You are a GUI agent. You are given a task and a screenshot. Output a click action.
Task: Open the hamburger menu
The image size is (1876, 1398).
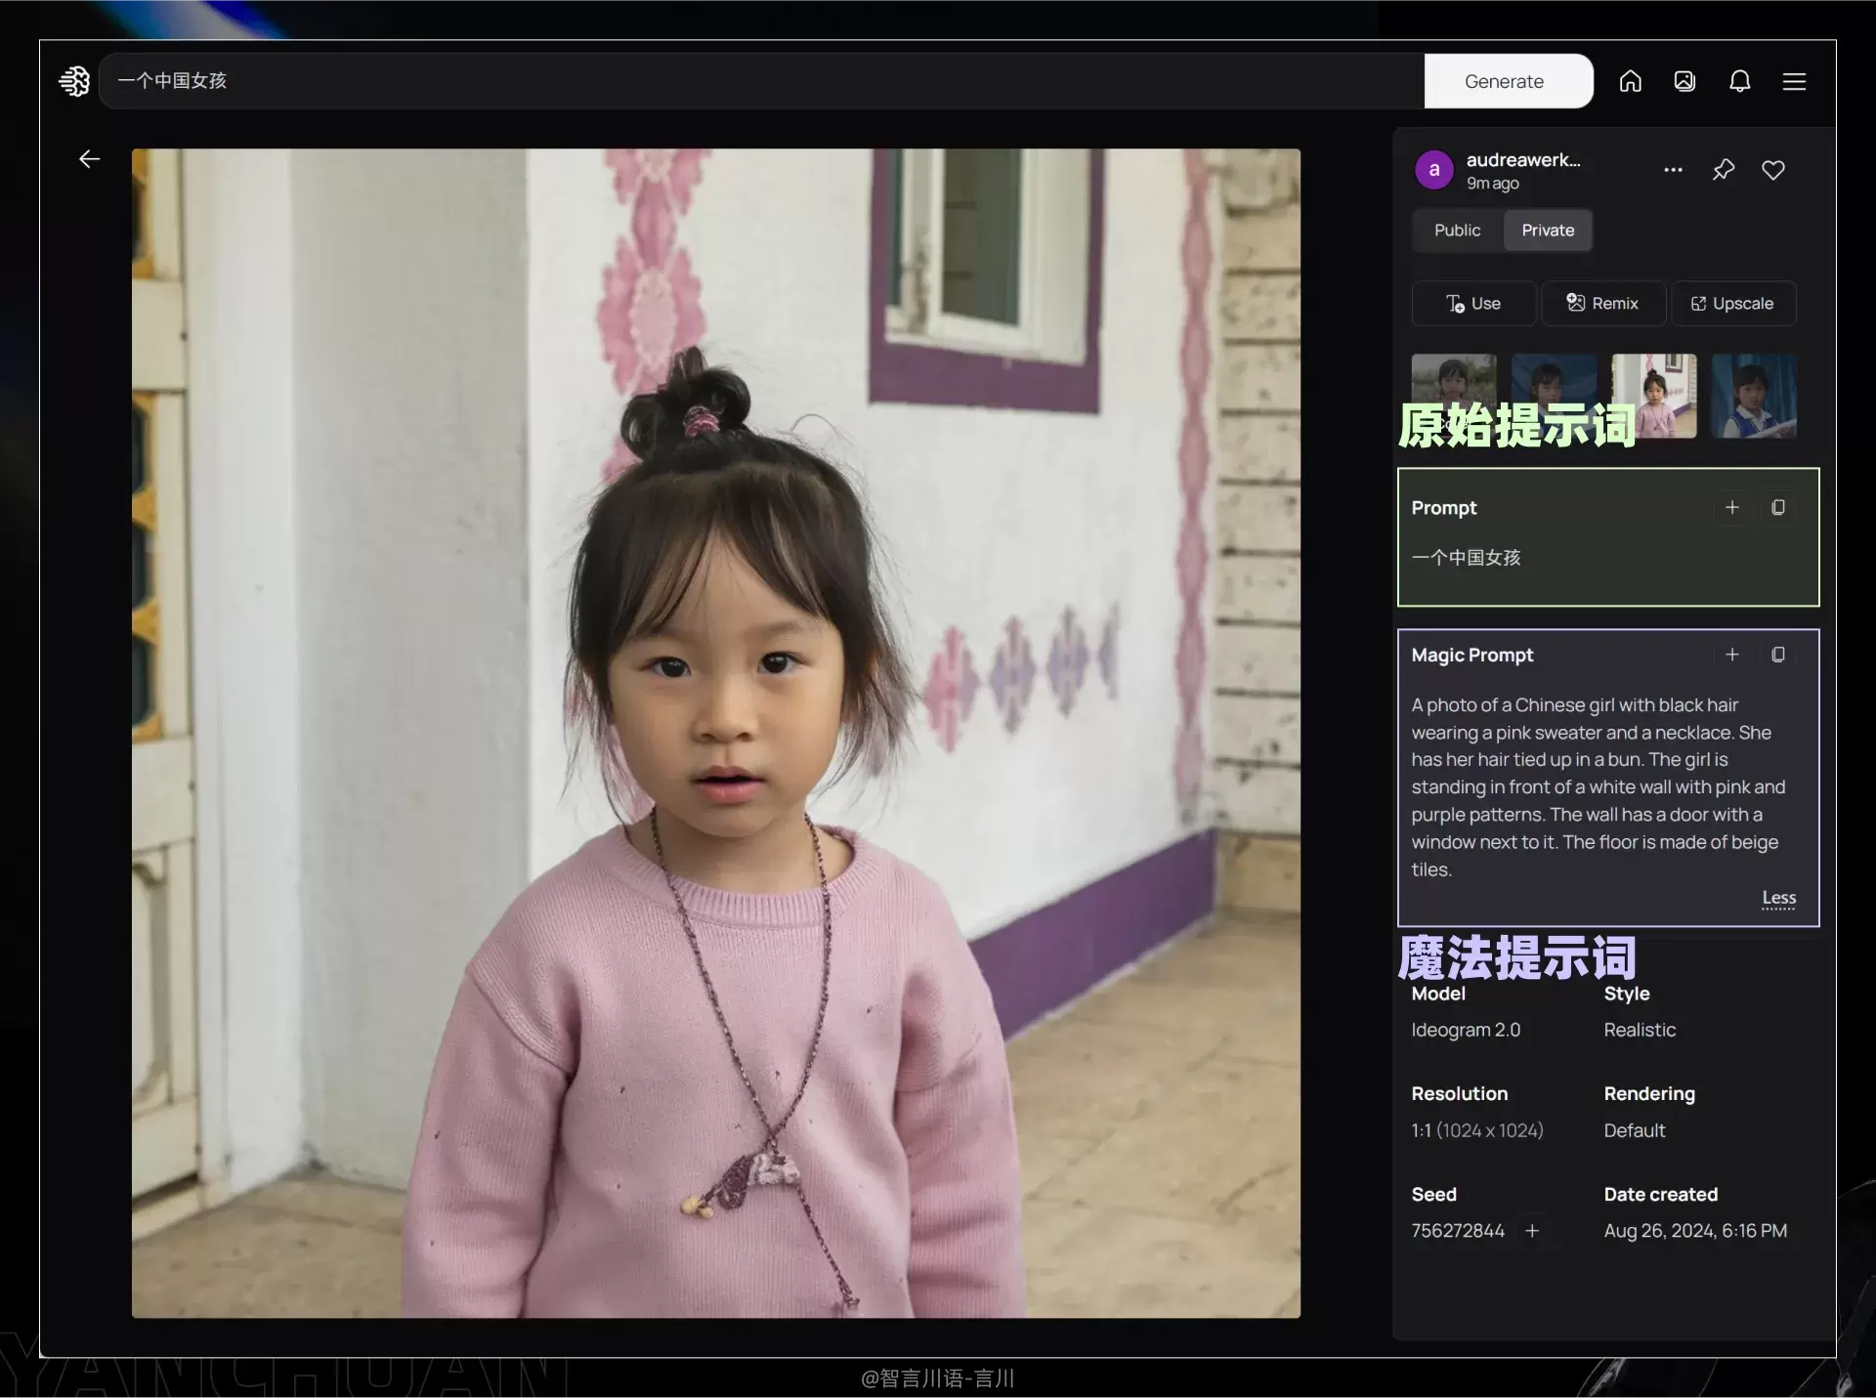point(1794,81)
